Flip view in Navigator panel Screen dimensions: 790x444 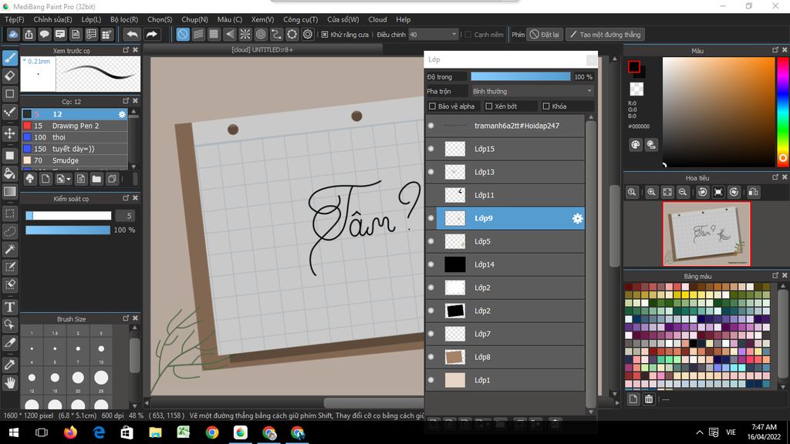tap(753, 192)
